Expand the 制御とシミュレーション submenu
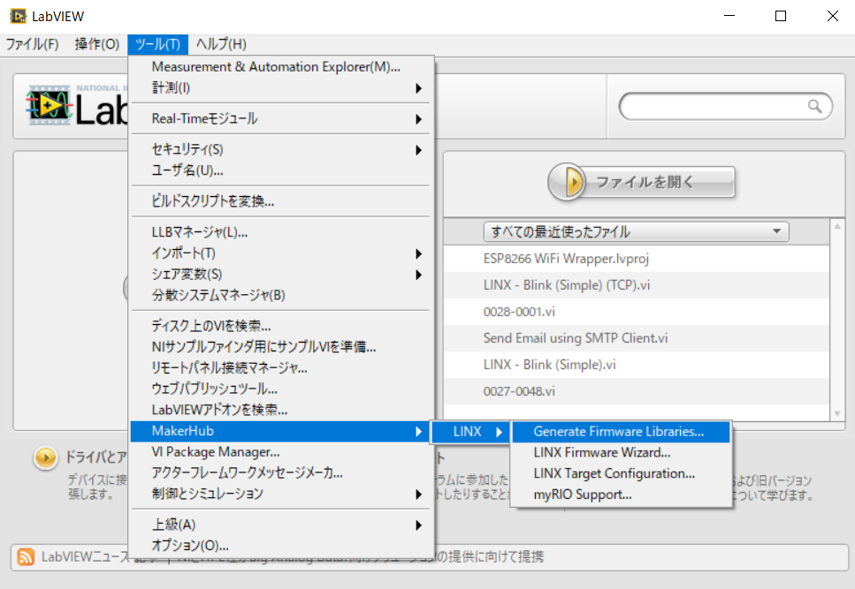 point(281,494)
